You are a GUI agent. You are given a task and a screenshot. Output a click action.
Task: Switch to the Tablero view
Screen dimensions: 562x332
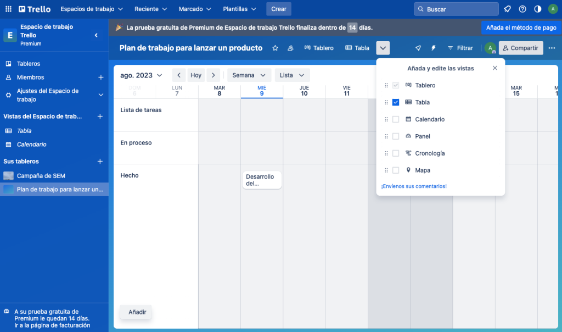[318, 48]
